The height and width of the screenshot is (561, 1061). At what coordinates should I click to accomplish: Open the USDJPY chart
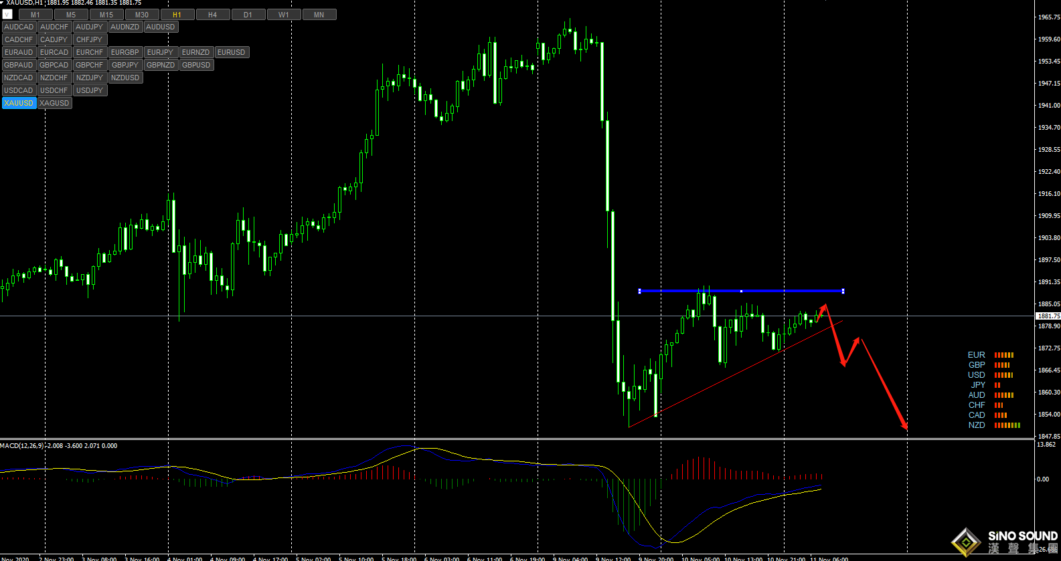click(90, 90)
